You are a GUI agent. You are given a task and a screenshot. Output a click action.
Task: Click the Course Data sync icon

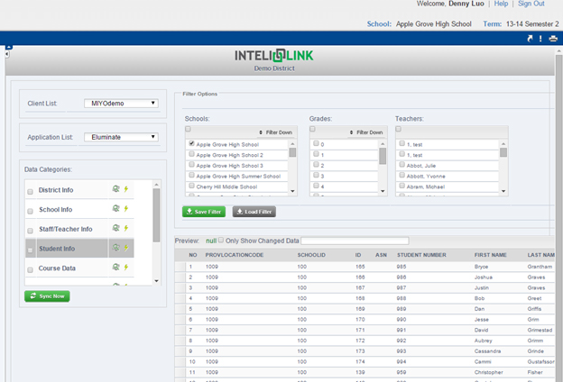pyautogui.click(x=115, y=267)
